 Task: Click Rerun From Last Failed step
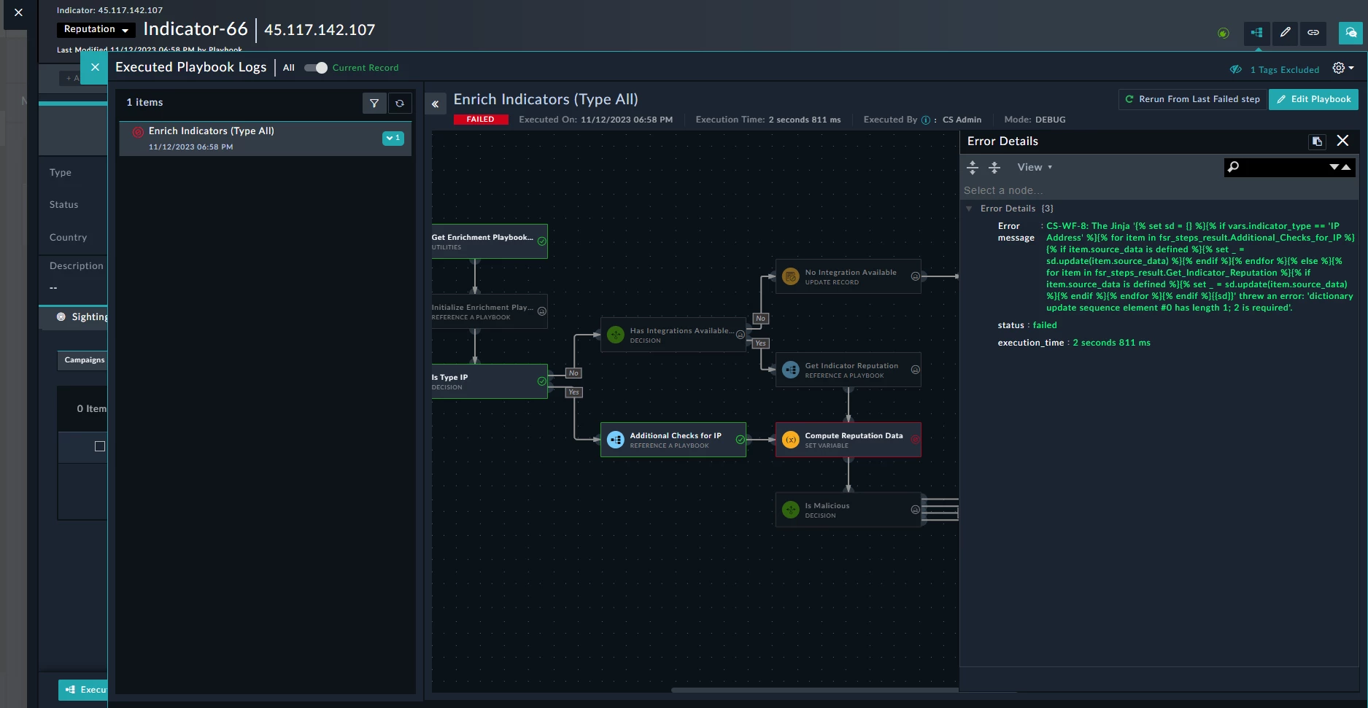point(1193,99)
